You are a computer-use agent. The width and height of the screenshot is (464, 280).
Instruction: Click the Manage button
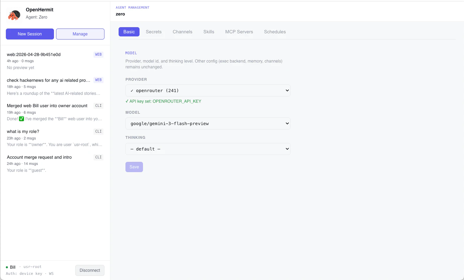click(80, 34)
